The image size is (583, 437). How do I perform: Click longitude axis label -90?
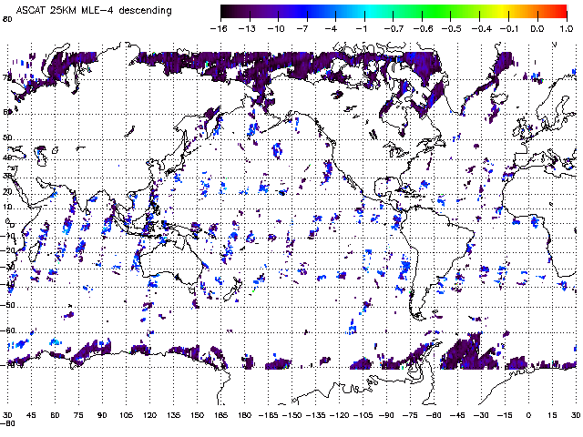(x=387, y=415)
